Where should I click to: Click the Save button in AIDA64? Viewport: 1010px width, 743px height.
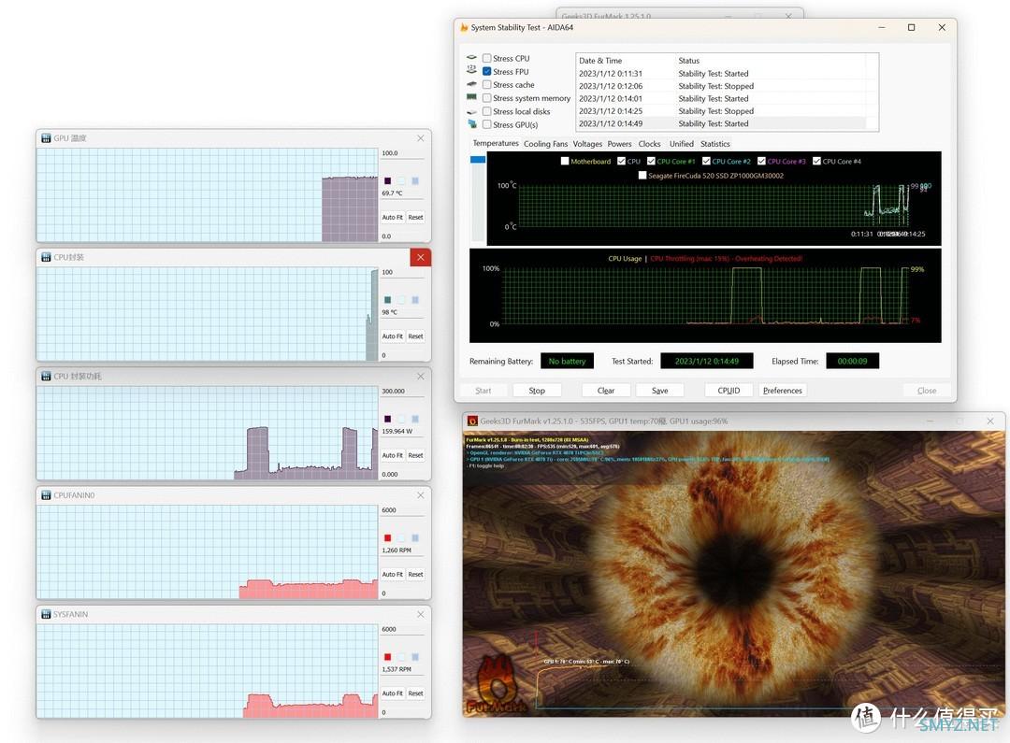(659, 390)
